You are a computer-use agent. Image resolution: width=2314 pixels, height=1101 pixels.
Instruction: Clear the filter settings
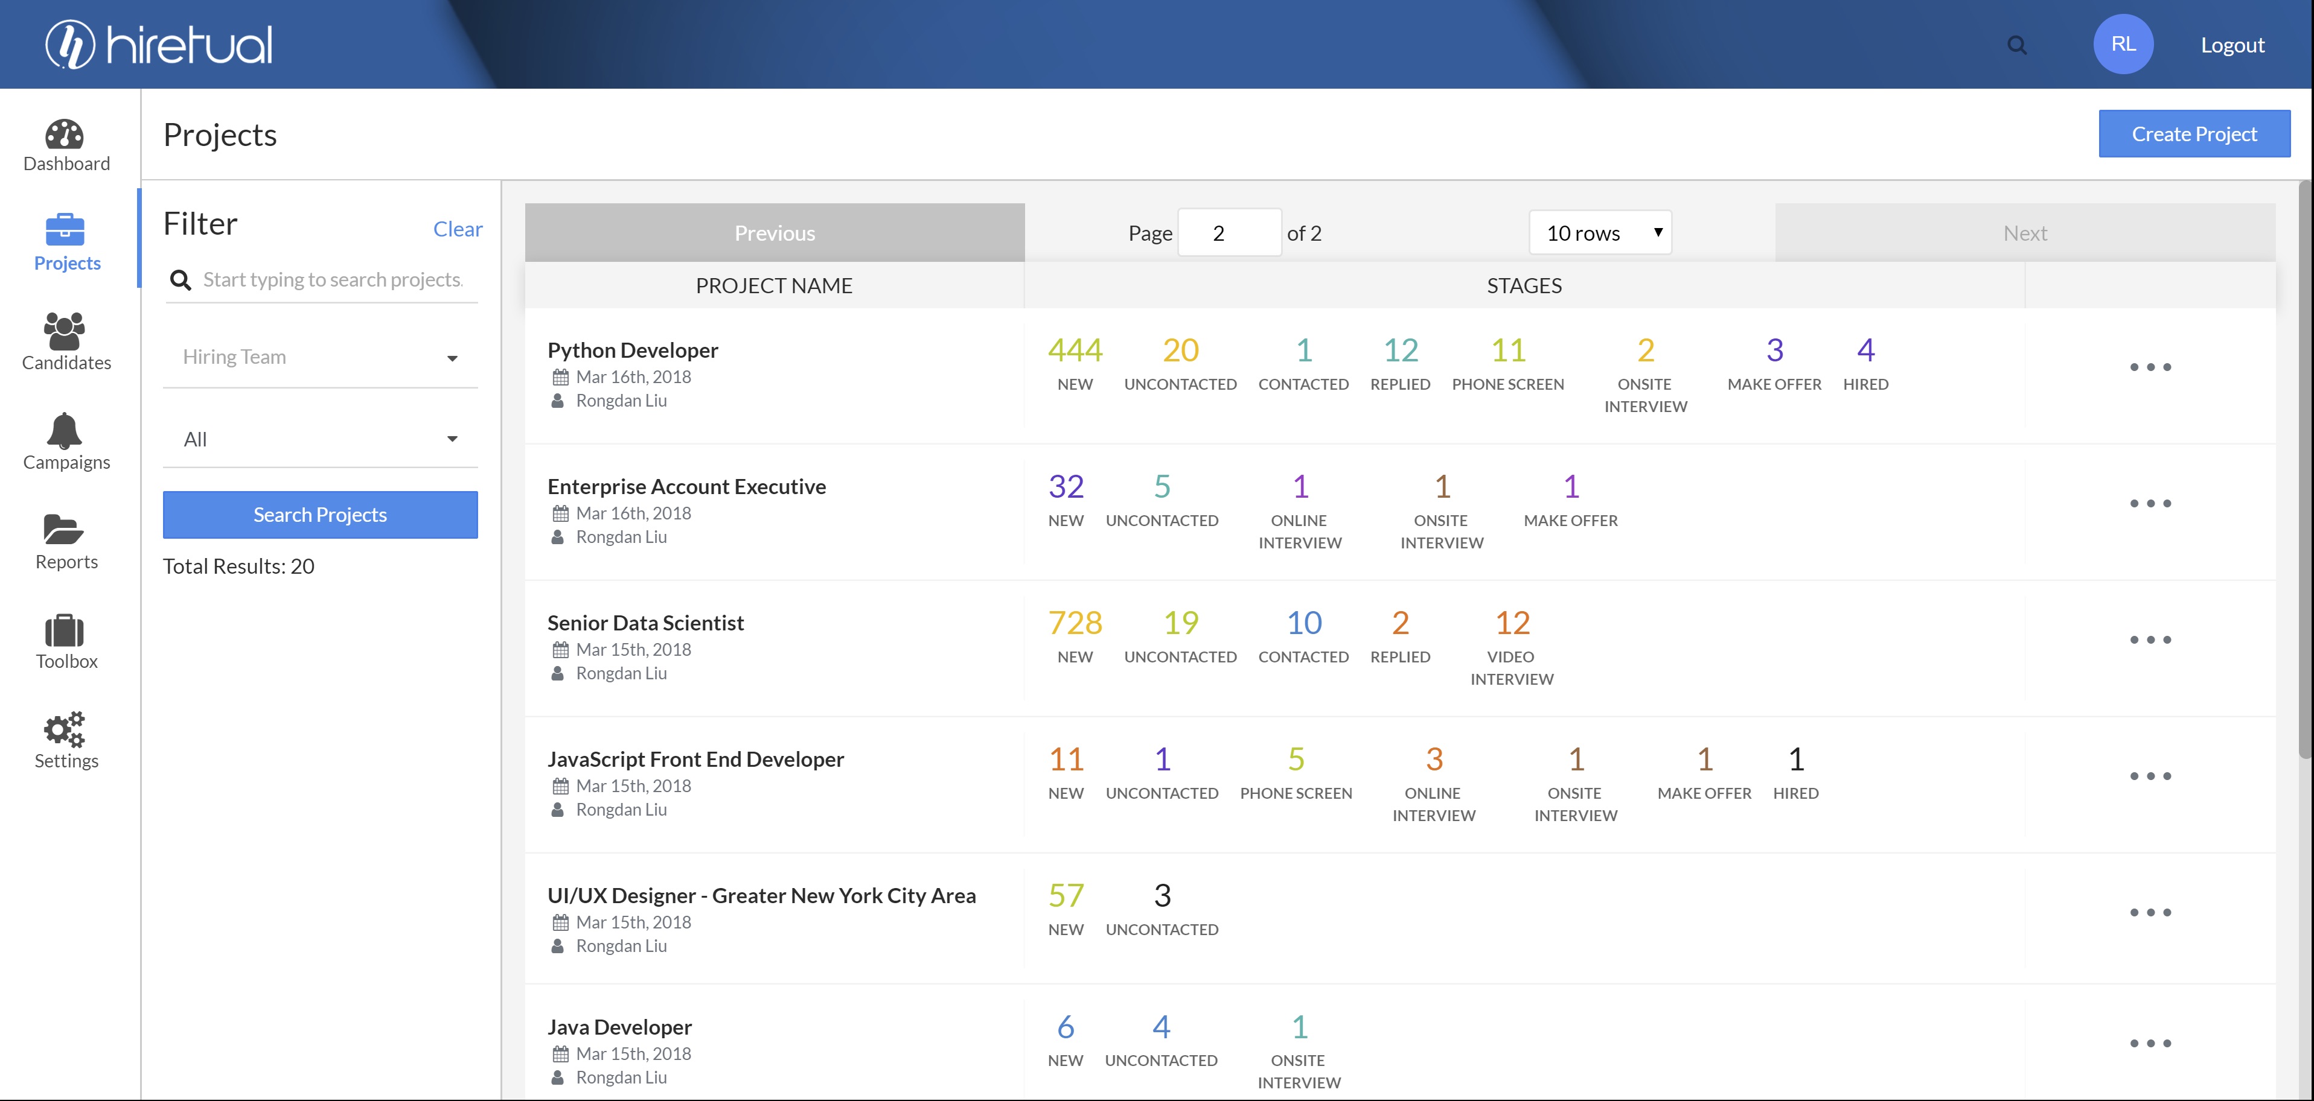click(457, 229)
